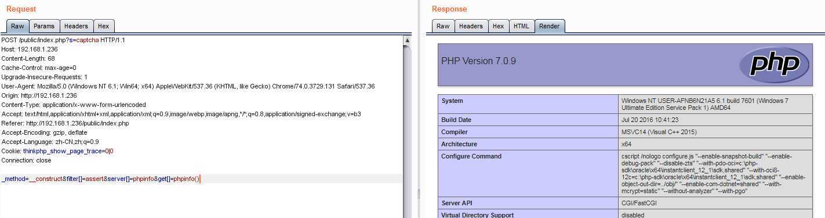Click the Origin header line
The width and height of the screenshot is (825, 218).
(39, 95)
